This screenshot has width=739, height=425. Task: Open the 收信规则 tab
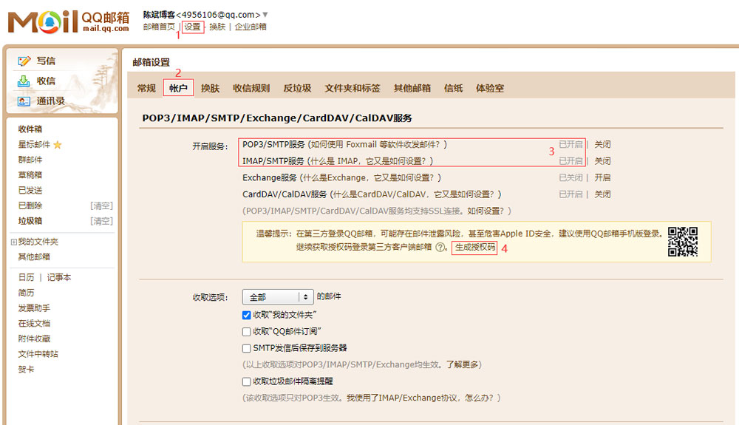251,88
